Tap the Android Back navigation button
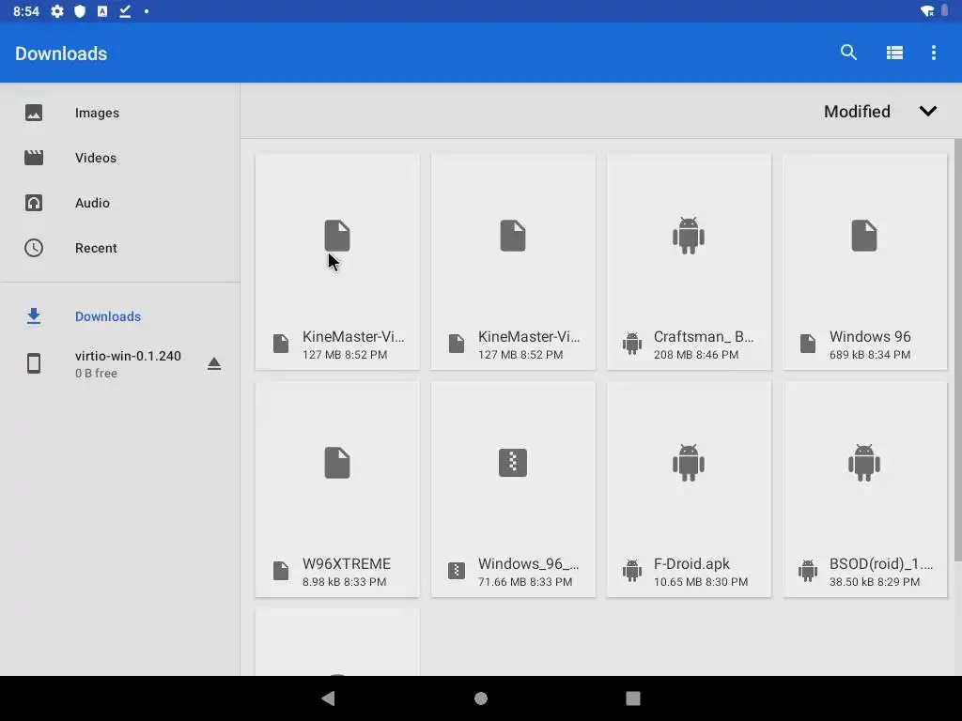This screenshot has width=962, height=721. [x=328, y=698]
